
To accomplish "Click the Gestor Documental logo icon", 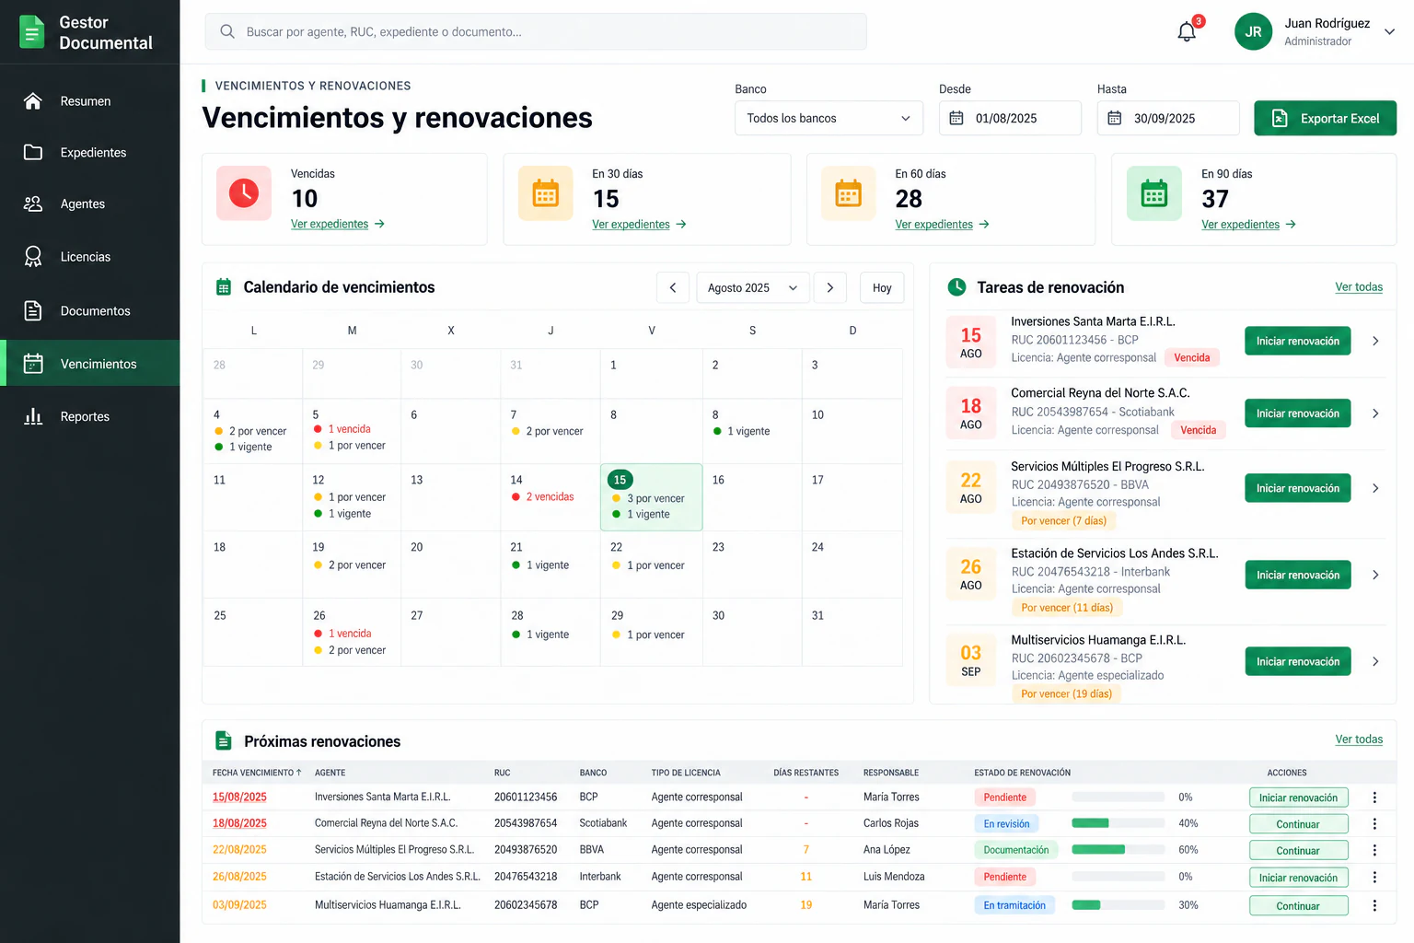I will pyautogui.click(x=32, y=32).
